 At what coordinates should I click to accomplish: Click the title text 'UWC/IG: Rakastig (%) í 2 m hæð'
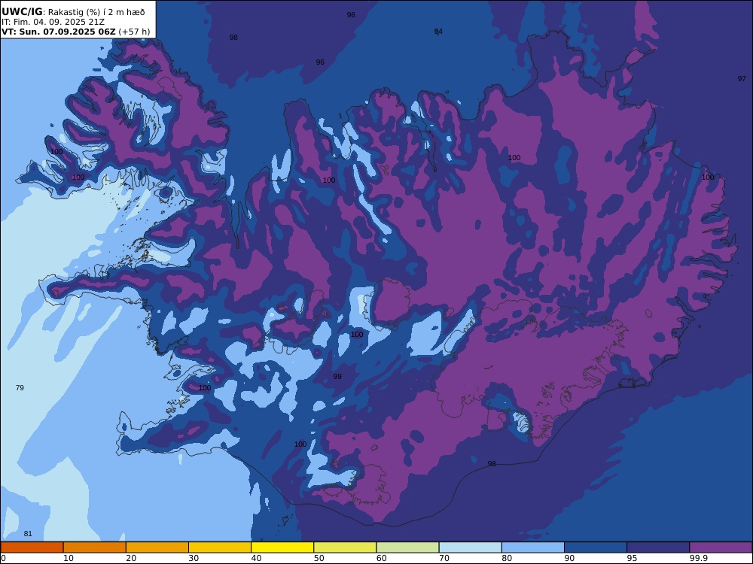(73, 12)
